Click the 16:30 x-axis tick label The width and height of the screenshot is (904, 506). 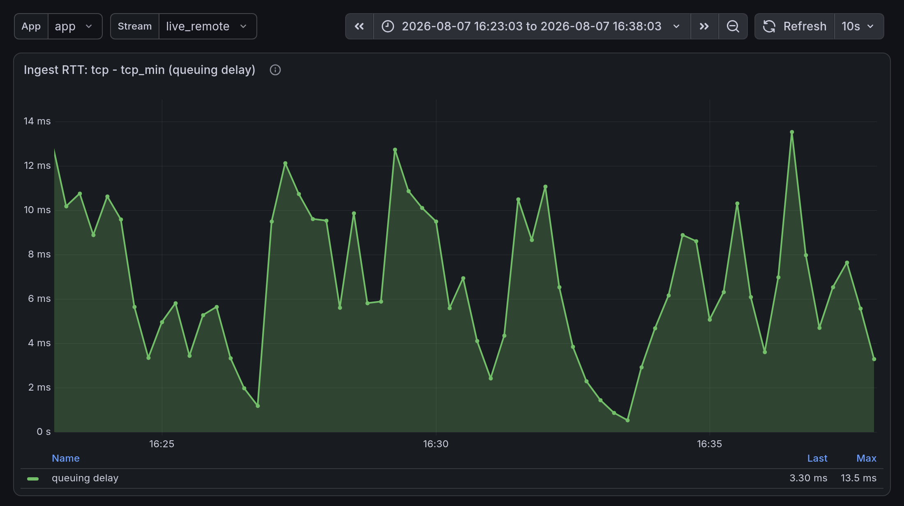tap(436, 444)
